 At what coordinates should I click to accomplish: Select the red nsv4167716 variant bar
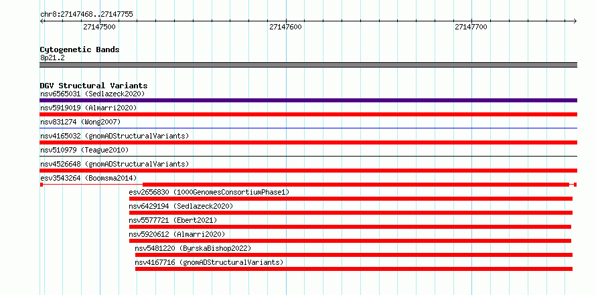(354, 269)
